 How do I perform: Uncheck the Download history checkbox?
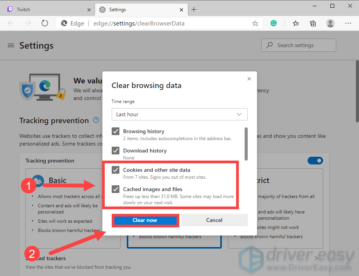[116, 151]
